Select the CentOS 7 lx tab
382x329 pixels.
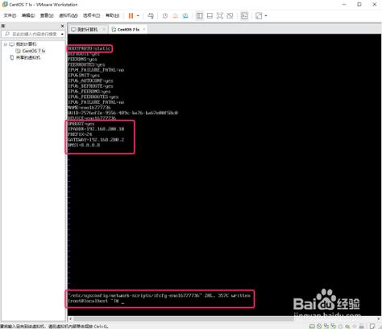pos(128,30)
